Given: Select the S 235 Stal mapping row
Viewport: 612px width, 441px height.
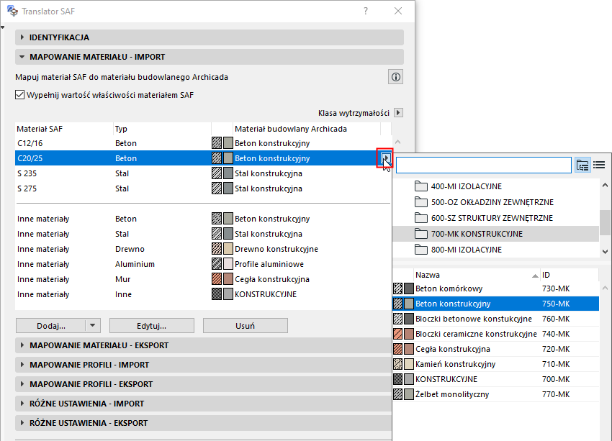Looking at the screenshot, I should pos(203,173).
